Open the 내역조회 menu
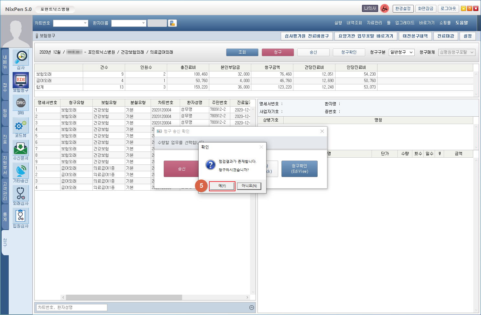 [354, 23]
